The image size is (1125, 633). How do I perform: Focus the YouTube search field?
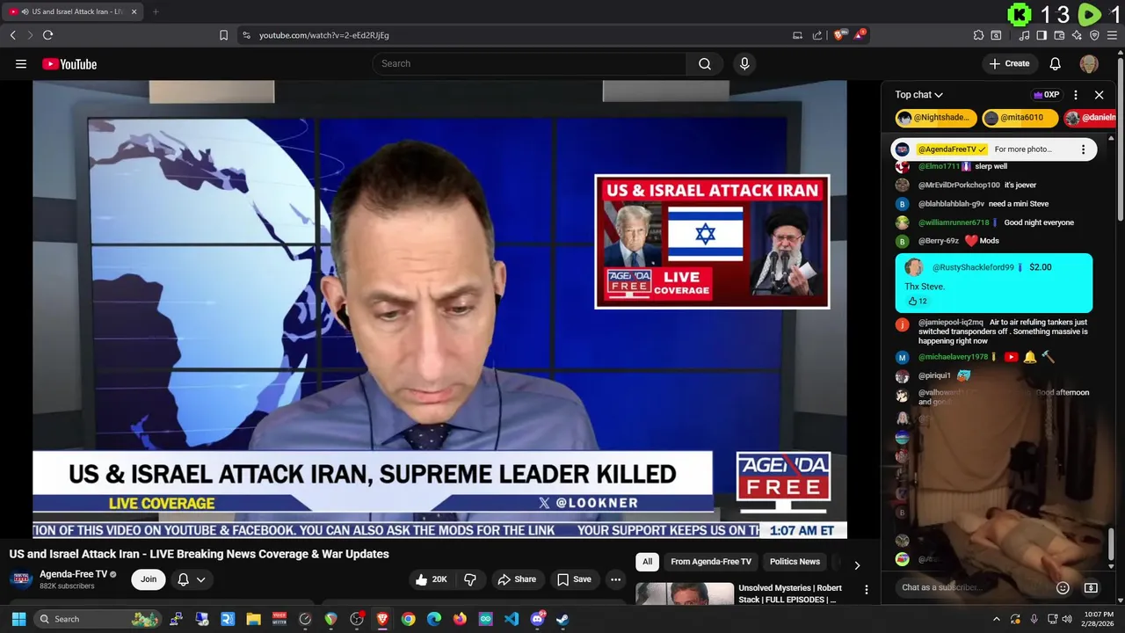point(530,64)
